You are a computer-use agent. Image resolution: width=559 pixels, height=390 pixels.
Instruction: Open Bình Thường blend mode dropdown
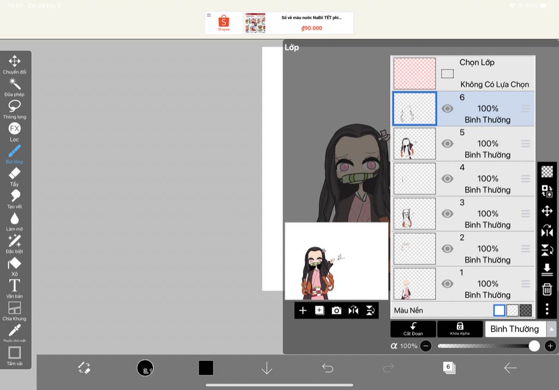515,329
